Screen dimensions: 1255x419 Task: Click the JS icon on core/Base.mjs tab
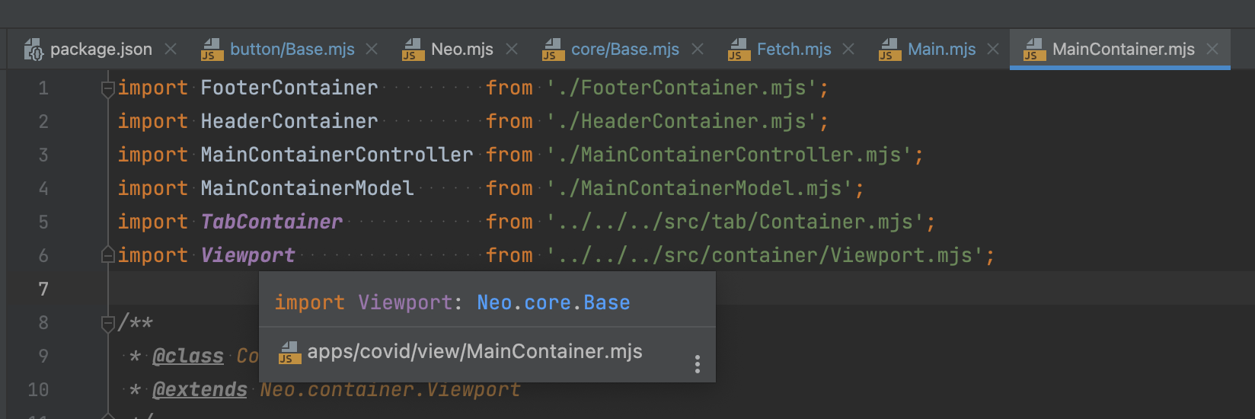(x=553, y=50)
